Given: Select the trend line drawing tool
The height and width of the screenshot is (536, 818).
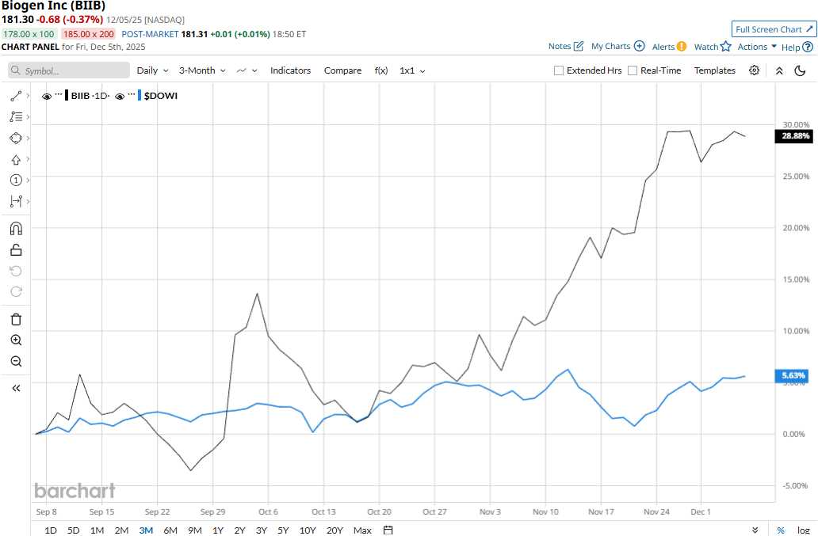Looking at the screenshot, I should pyautogui.click(x=16, y=96).
